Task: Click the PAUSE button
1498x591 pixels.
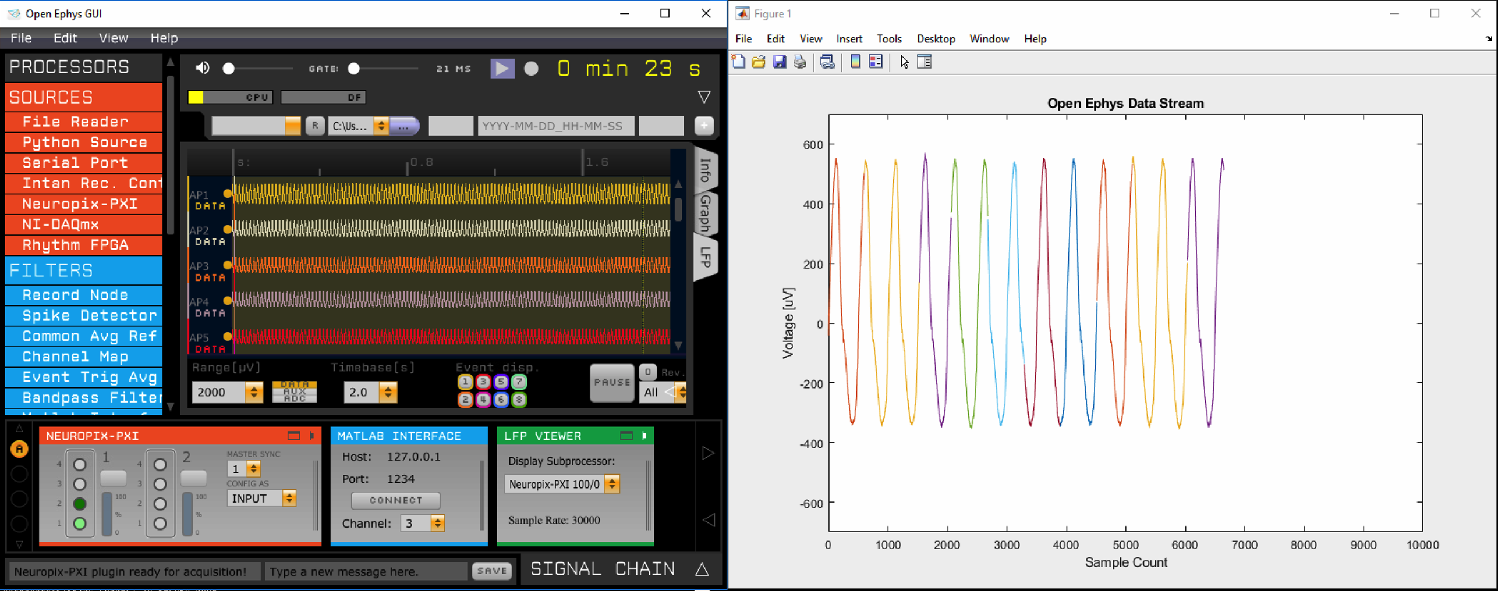Action: tap(612, 383)
